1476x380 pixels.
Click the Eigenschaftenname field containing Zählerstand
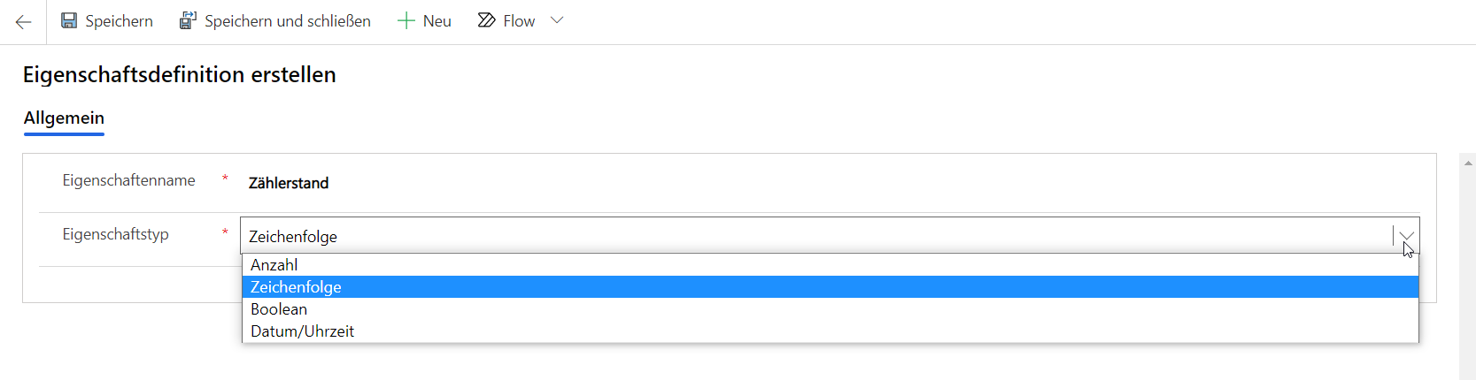click(289, 183)
